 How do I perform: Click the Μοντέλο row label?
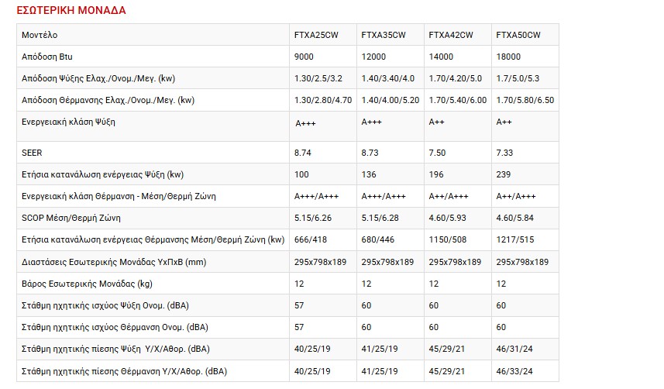(x=40, y=35)
